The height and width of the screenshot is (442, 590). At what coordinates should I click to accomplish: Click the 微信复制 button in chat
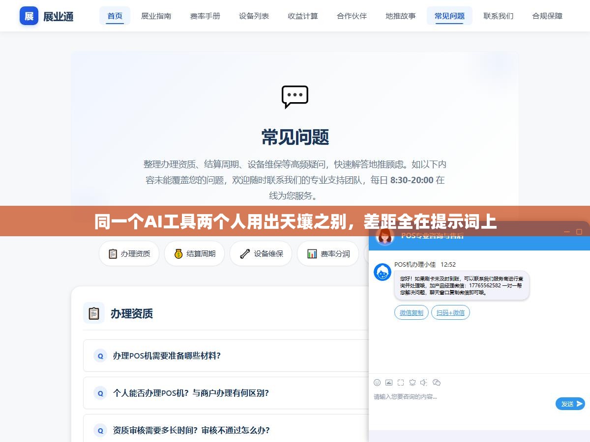pyautogui.click(x=411, y=312)
